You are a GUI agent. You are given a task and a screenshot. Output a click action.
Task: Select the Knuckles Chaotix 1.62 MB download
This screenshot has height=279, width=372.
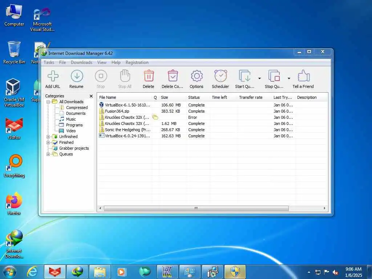(x=212, y=124)
